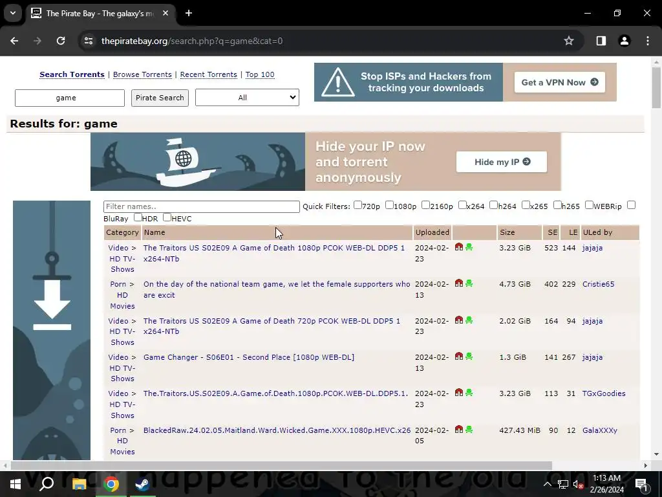Click magnet icon for Traitors 720p row
The image size is (662, 497).
click(x=459, y=320)
